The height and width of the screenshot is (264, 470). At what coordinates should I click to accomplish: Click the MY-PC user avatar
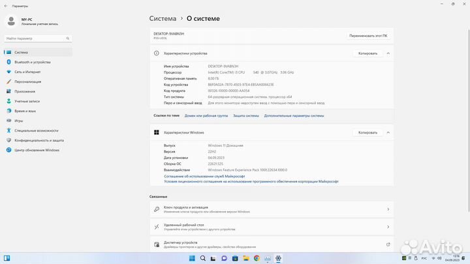(x=11, y=22)
